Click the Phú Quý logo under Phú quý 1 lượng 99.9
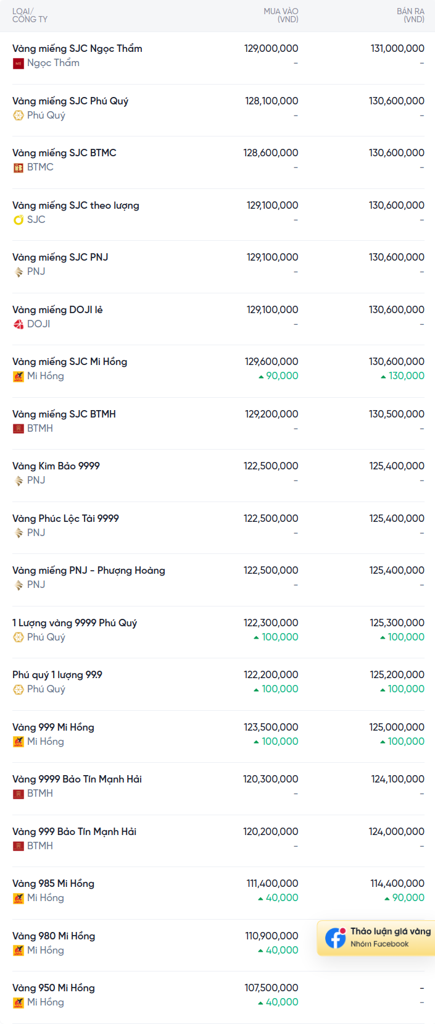The height and width of the screenshot is (1024, 435). pos(19,689)
